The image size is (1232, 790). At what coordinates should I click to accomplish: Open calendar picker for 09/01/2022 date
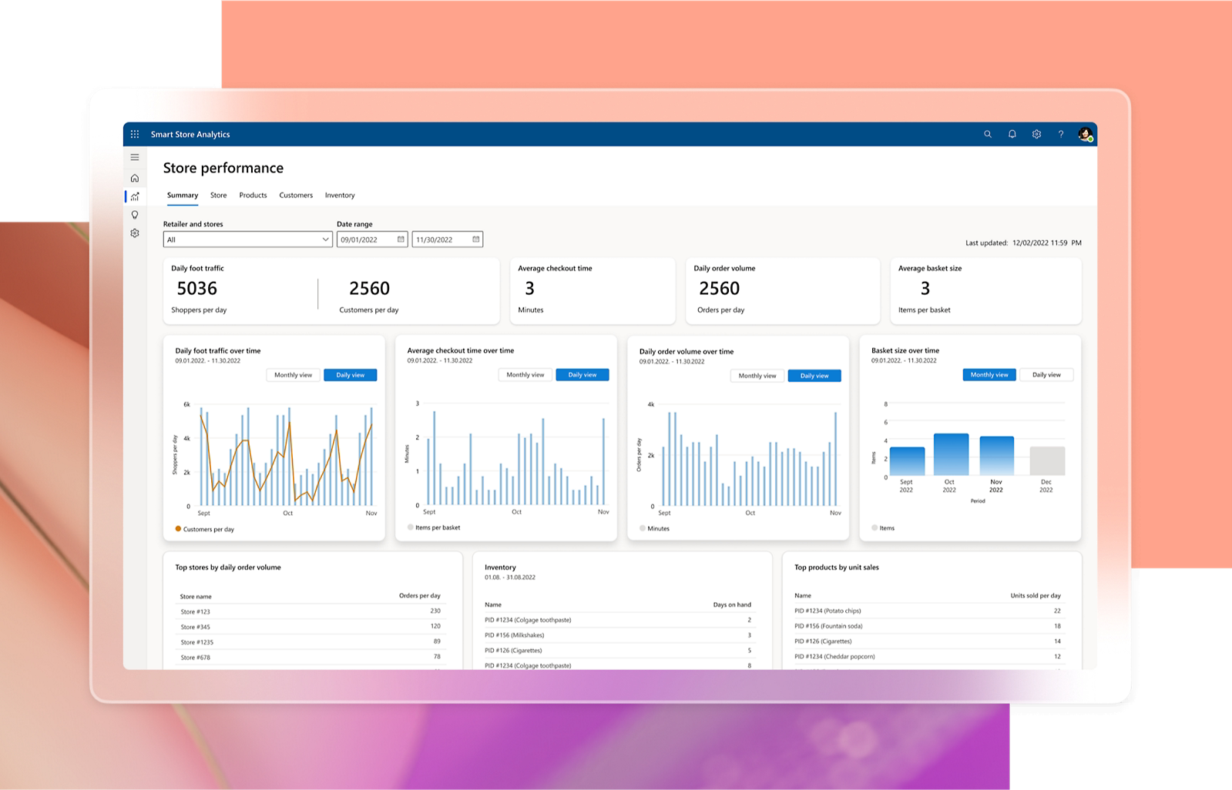pyautogui.click(x=401, y=239)
